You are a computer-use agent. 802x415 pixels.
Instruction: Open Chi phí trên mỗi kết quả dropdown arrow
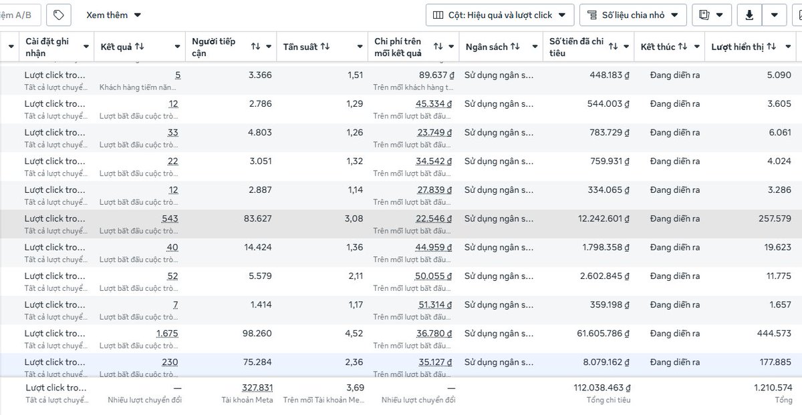tap(451, 47)
